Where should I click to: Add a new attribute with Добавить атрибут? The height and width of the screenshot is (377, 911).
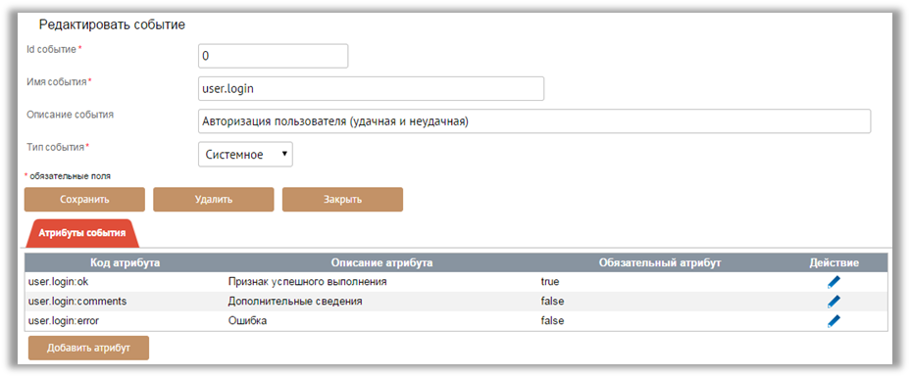tap(88, 348)
